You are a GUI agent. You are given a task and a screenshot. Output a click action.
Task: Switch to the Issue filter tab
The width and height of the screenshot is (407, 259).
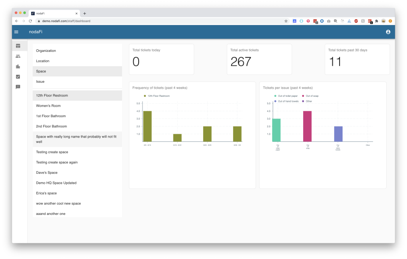[x=40, y=82]
